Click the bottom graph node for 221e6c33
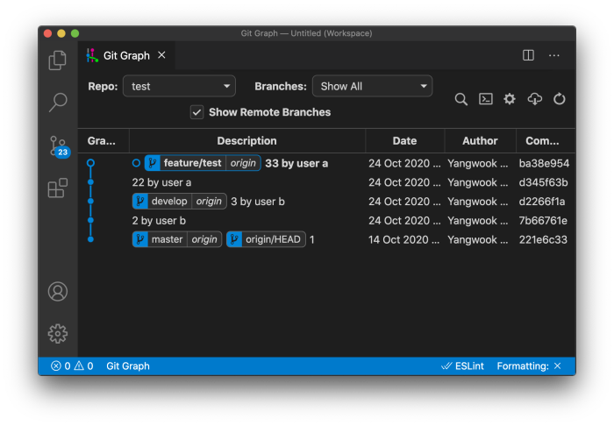 pyautogui.click(x=90, y=239)
